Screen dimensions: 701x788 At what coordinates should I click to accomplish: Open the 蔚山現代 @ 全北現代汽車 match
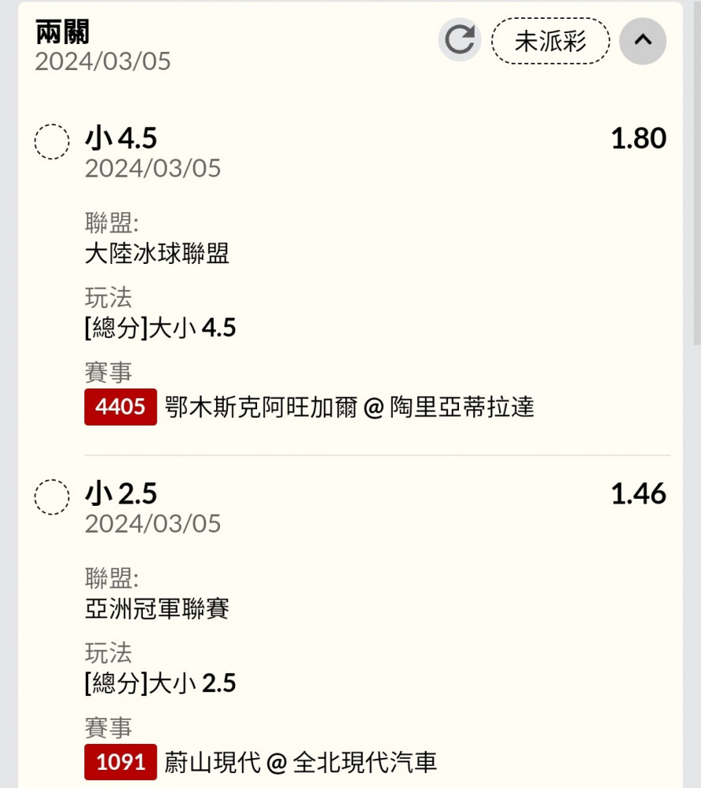300,762
